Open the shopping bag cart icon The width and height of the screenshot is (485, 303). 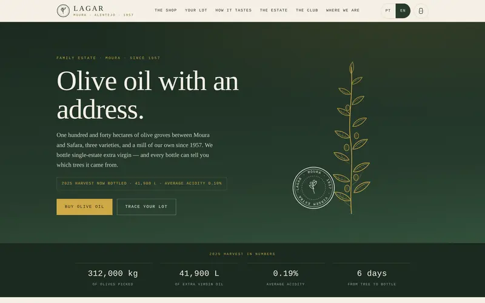pyautogui.click(x=421, y=11)
